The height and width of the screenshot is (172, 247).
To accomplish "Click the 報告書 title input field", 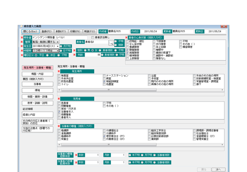I will pyautogui.click(x=60, y=37).
